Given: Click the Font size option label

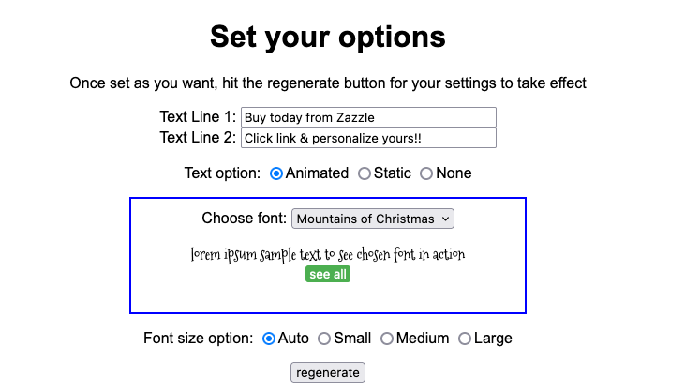Looking at the screenshot, I should point(198,339).
